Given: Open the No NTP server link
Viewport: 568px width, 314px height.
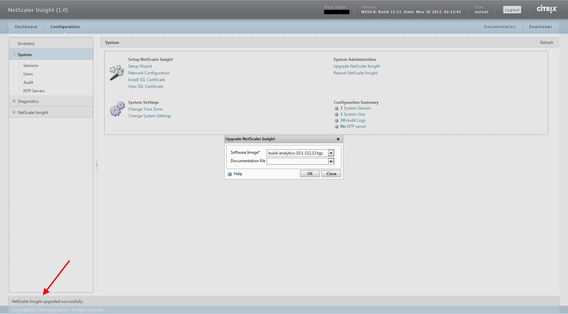Looking at the screenshot, I should [353, 126].
